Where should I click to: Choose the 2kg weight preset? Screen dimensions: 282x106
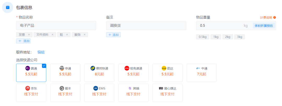click(x=228, y=37)
